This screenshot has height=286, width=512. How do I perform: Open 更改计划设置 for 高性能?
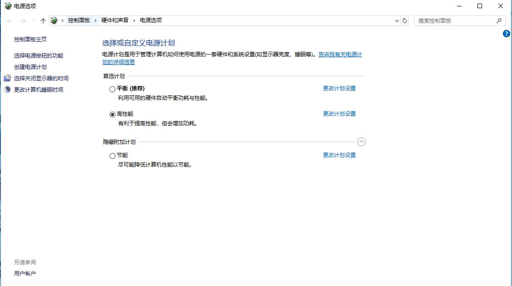(338, 113)
